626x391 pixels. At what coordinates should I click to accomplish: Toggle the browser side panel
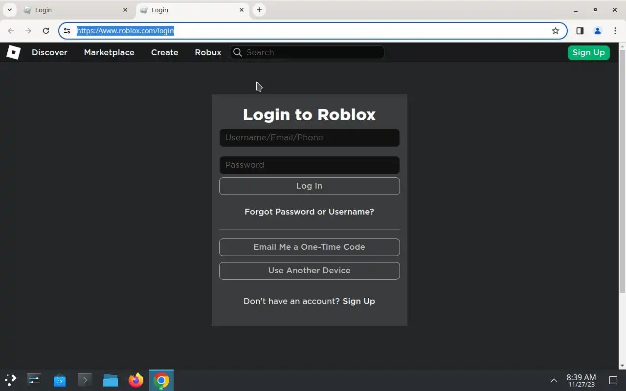pyautogui.click(x=580, y=31)
